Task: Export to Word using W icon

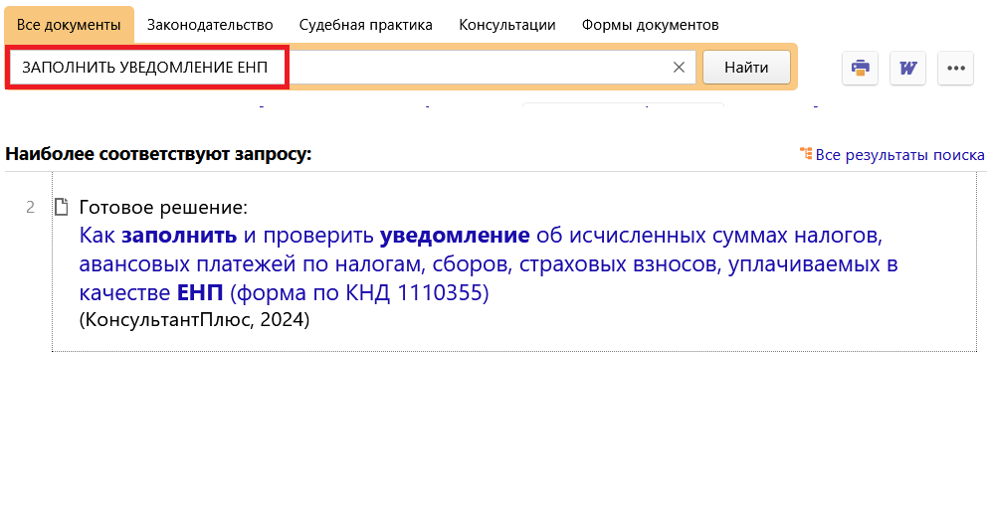Action: [x=907, y=68]
